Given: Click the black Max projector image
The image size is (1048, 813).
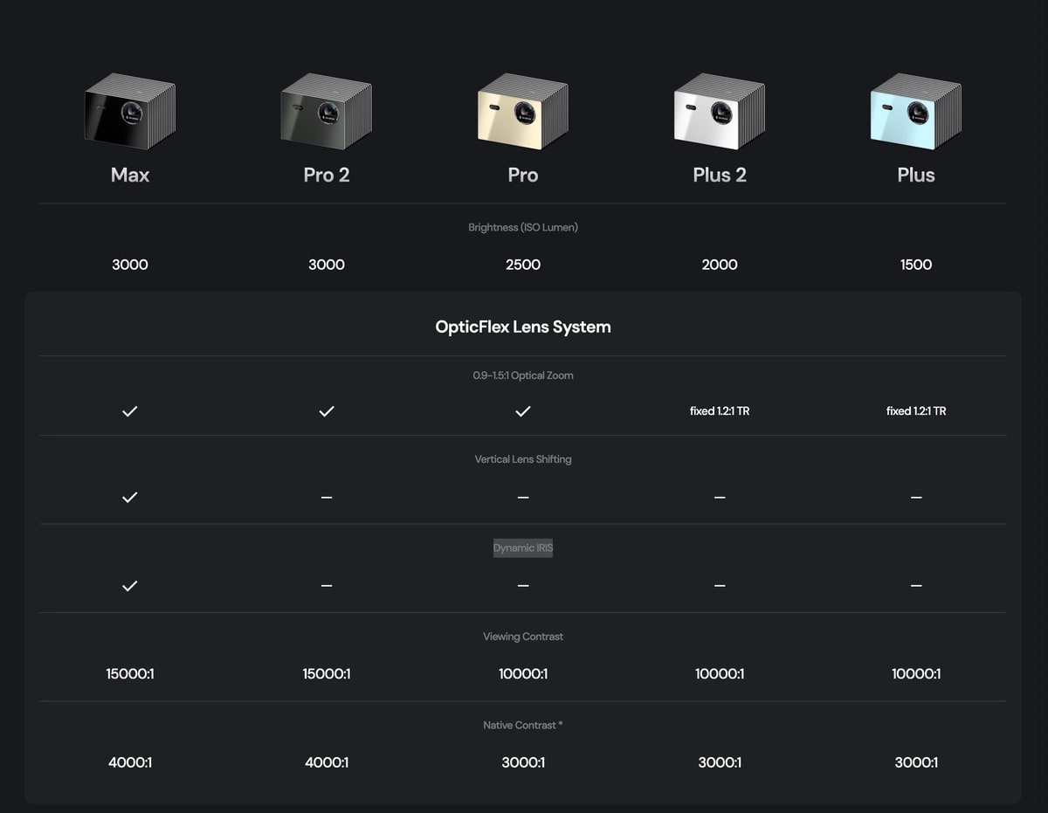Looking at the screenshot, I should pyautogui.click(x=130, y=112).
